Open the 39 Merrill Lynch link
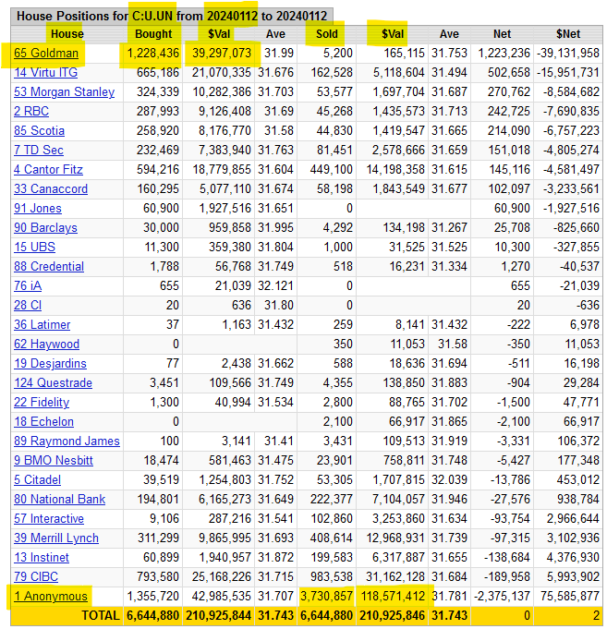Image resolution: width=607 pixels, height=629 pixels. [x=56, y=538]
